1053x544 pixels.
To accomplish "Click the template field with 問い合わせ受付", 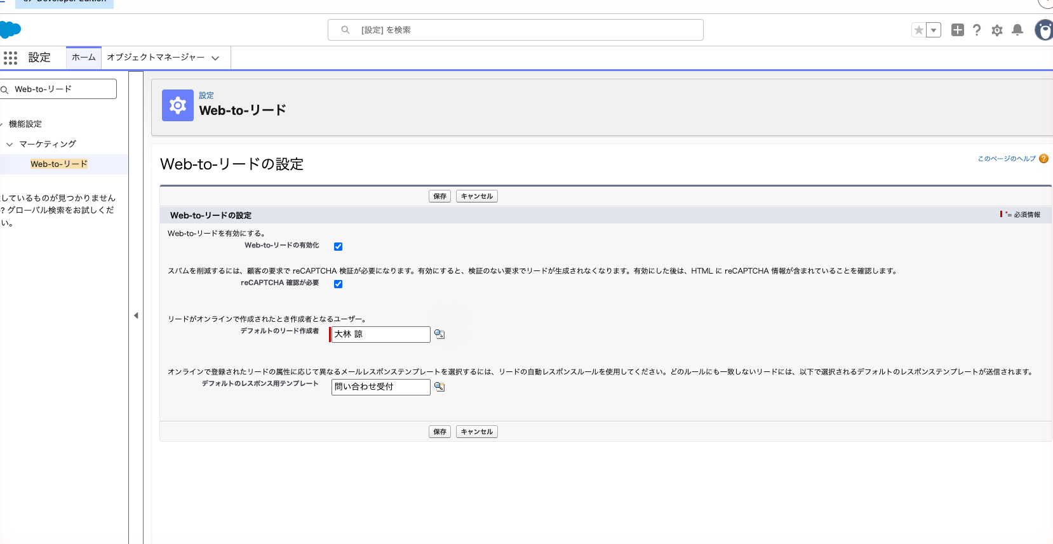I will pyautogui.click(x=381, y=387).
